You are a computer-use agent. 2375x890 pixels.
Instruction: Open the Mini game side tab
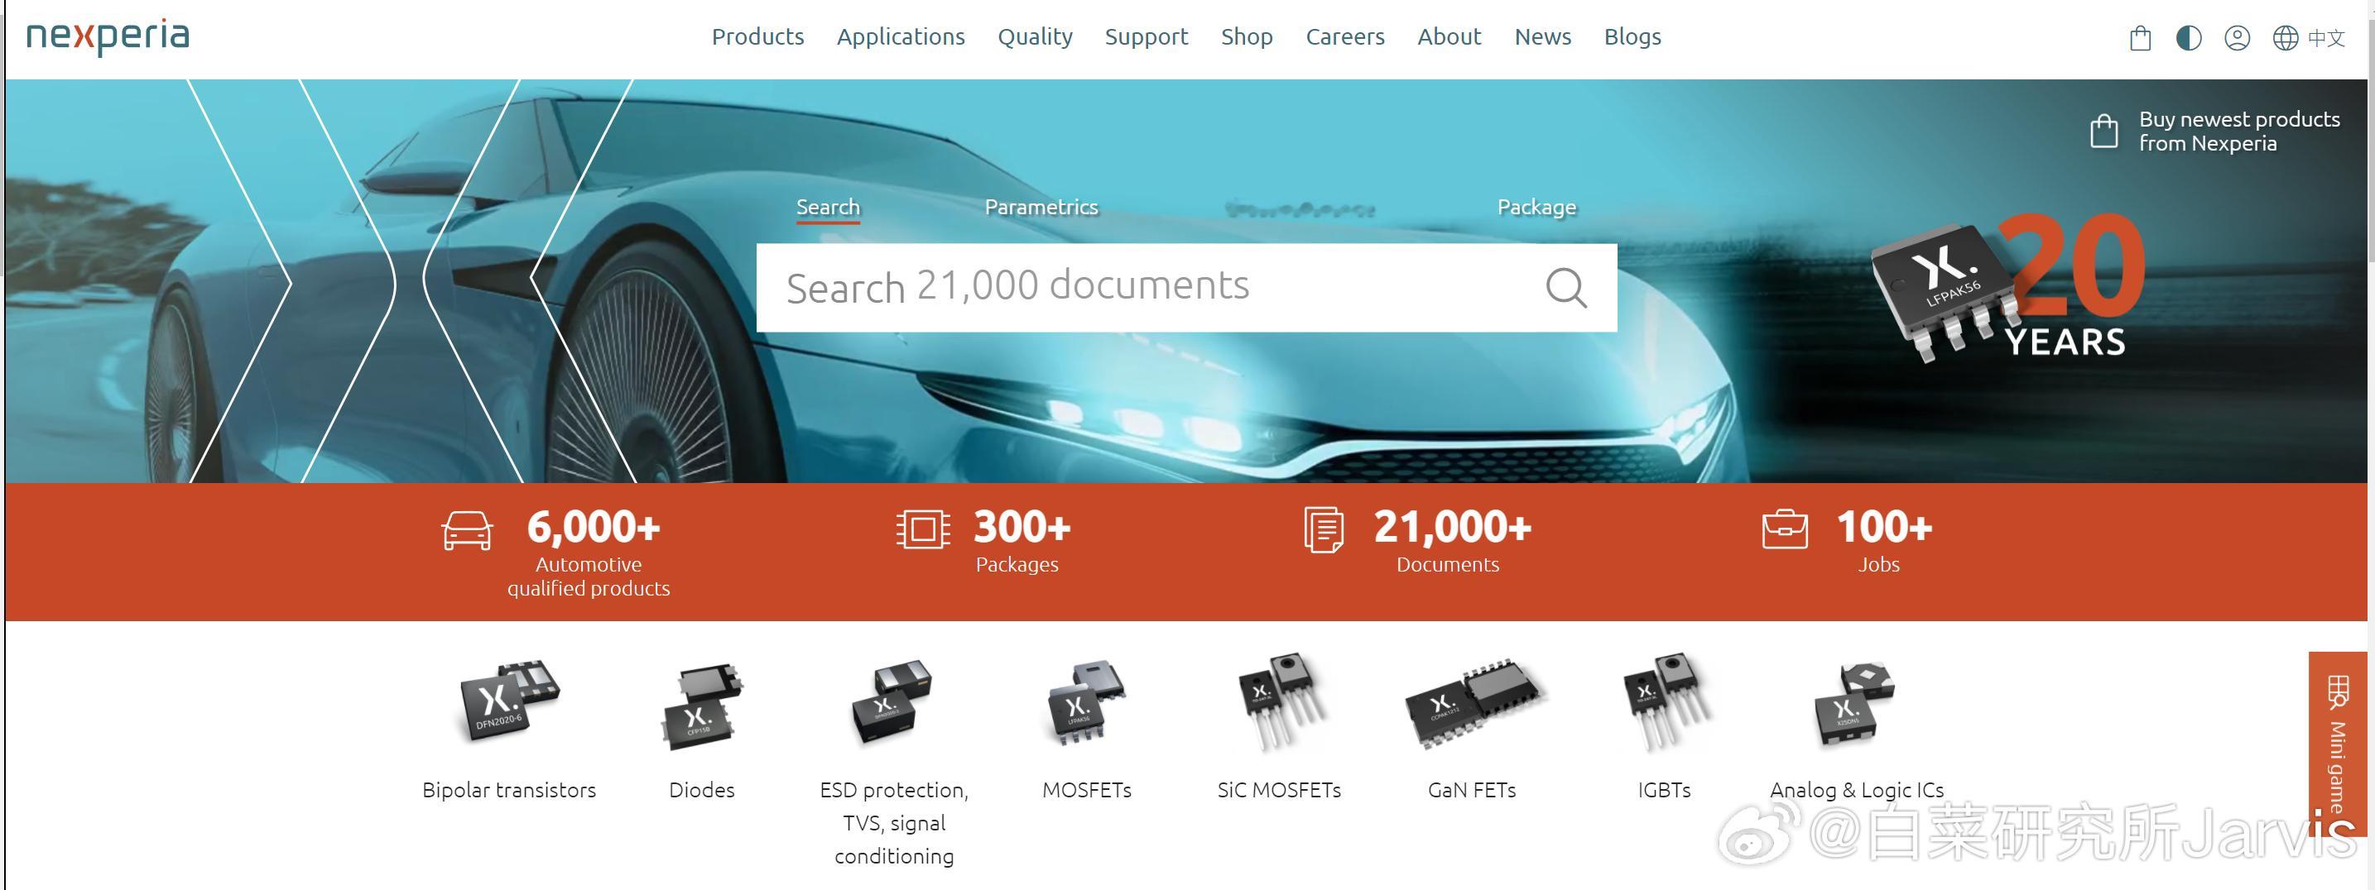2337,744
